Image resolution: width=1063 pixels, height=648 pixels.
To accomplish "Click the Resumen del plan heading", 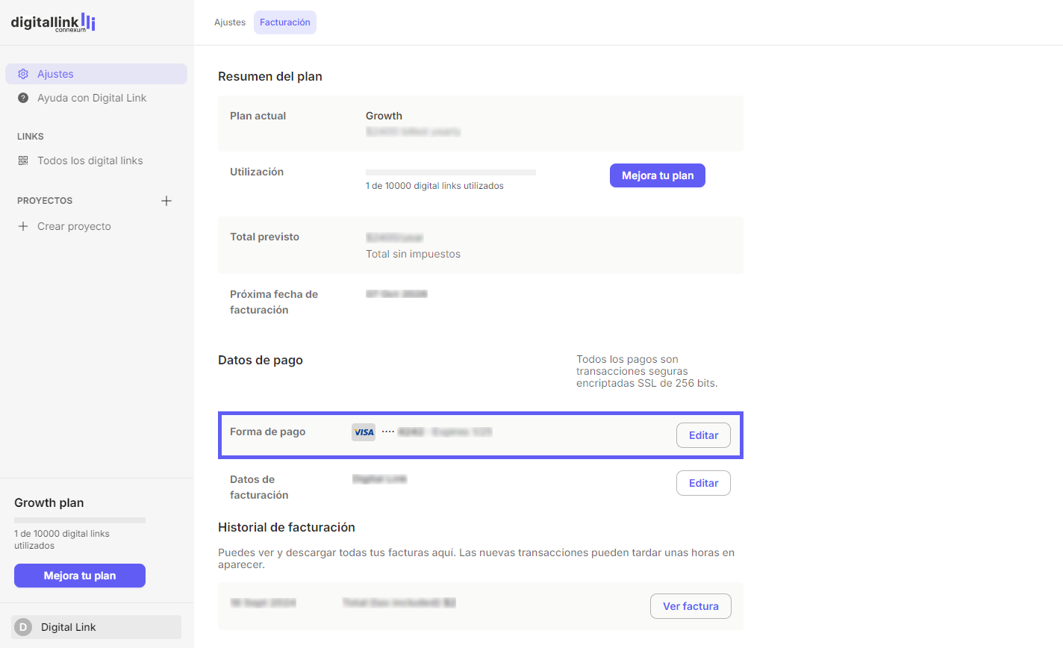I will coord(270,76).
